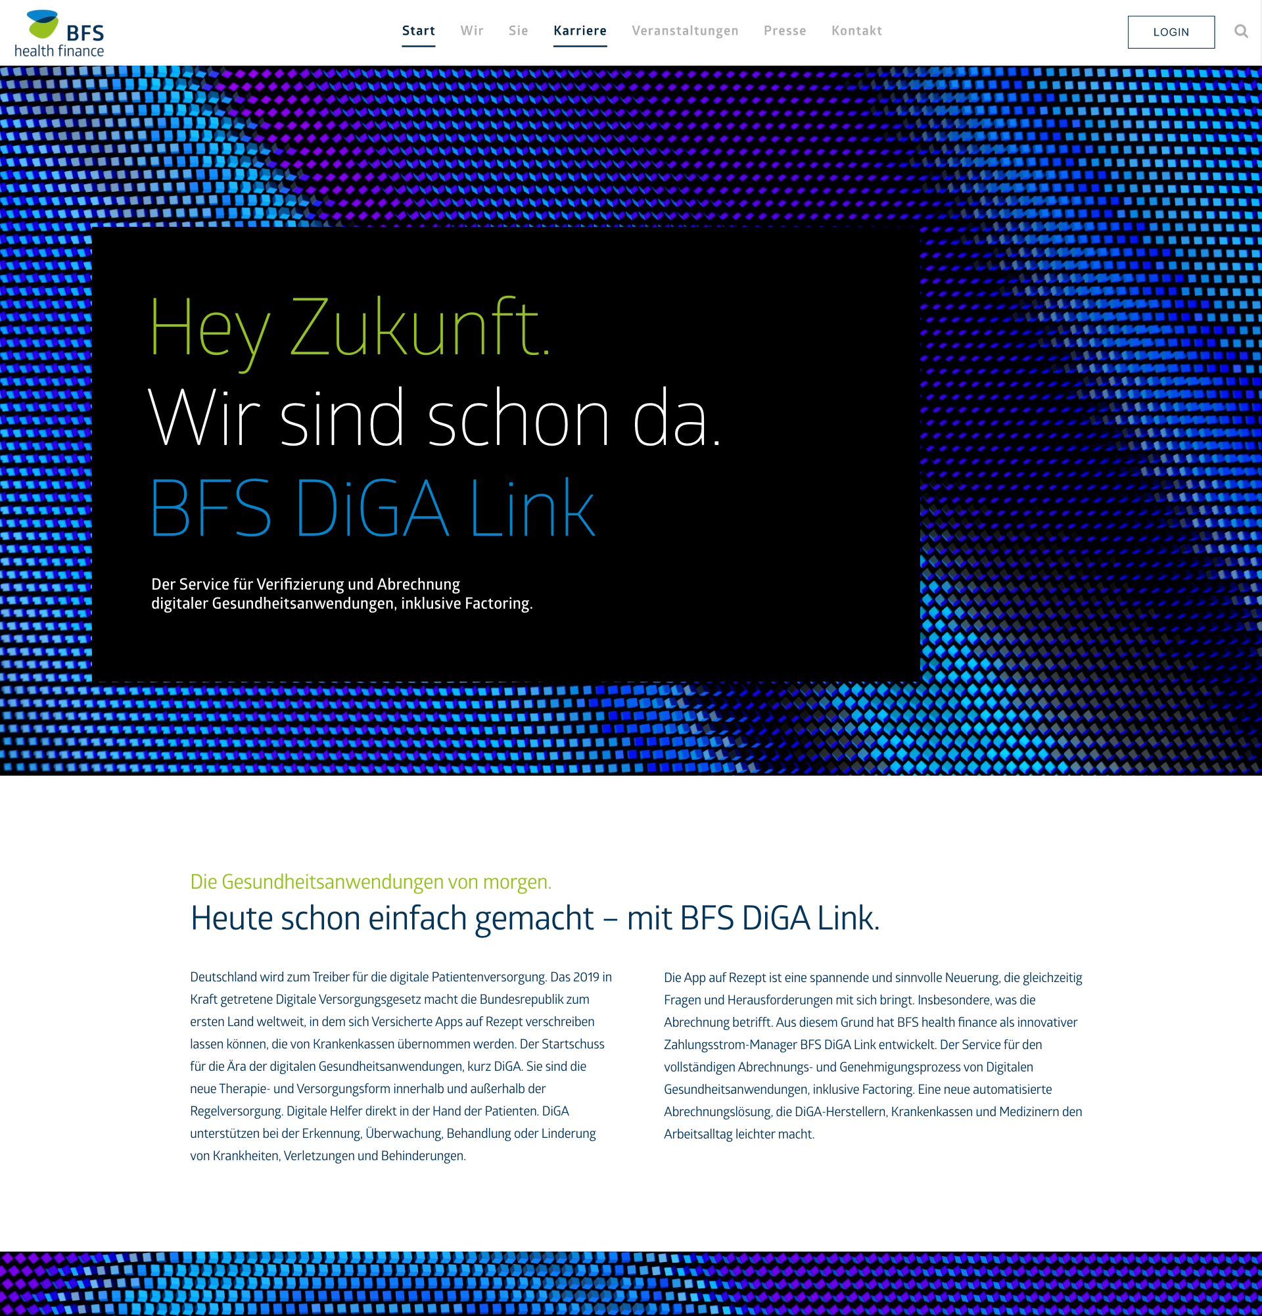Viewport: 1262px width, 1316px height.
Task: Open the Sie menu item
Action: point(518,31)
